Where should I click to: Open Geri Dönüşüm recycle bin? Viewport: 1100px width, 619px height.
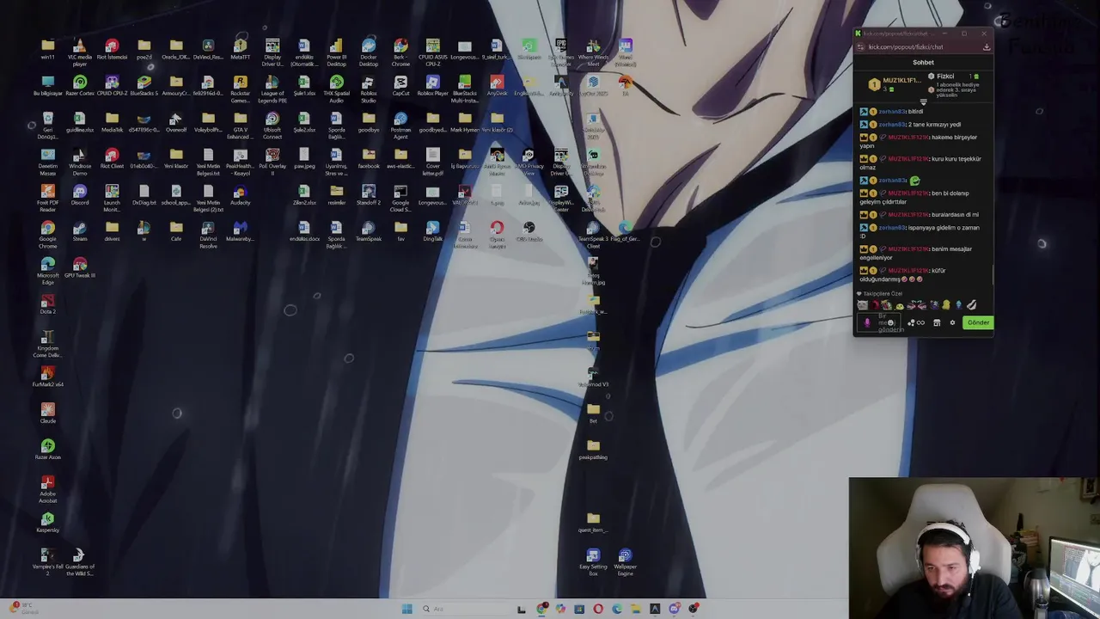[47, 125]
